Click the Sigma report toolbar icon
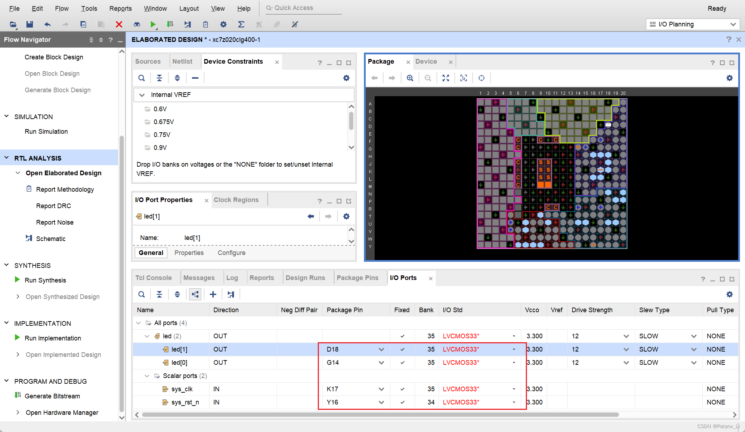Screen dimensions: 745x432 tap(241, 24)
